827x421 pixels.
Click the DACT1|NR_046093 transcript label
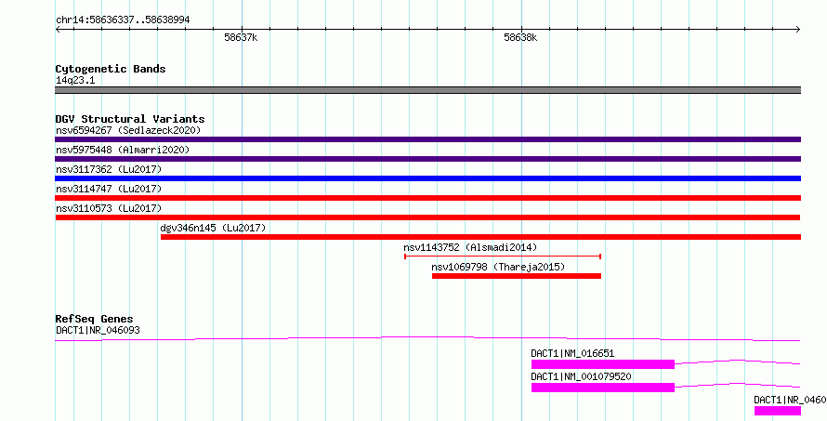[x=98, y=331]
